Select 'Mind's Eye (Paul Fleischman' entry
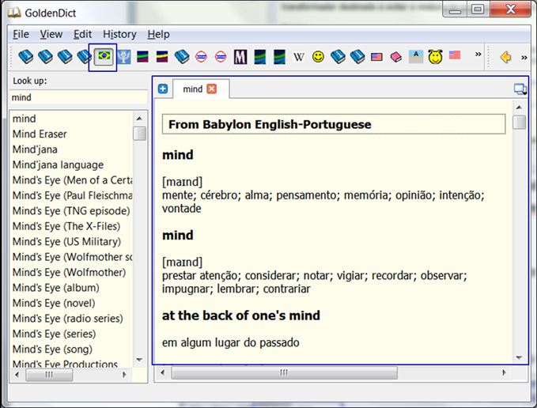Image resolution: width=537 pixels, height=408 pixels. (72, 195)
